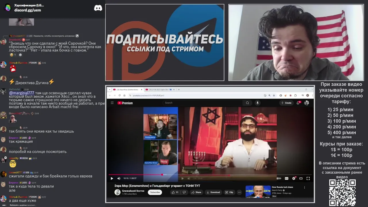The width and height of the screenshot is (368, 207).
Task: Open the Ближайший Восток channel name link
Action: click(133, 191)
